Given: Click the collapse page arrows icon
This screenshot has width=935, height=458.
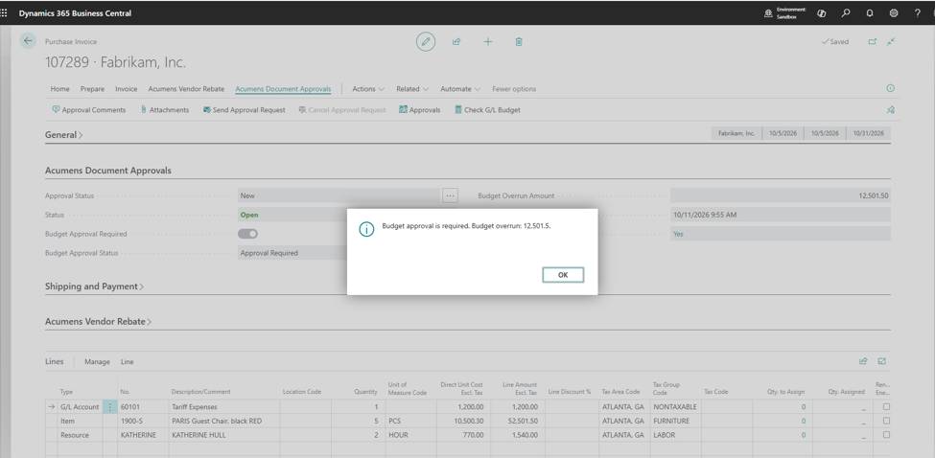Looking at the screenshot, I should point(891,42).
